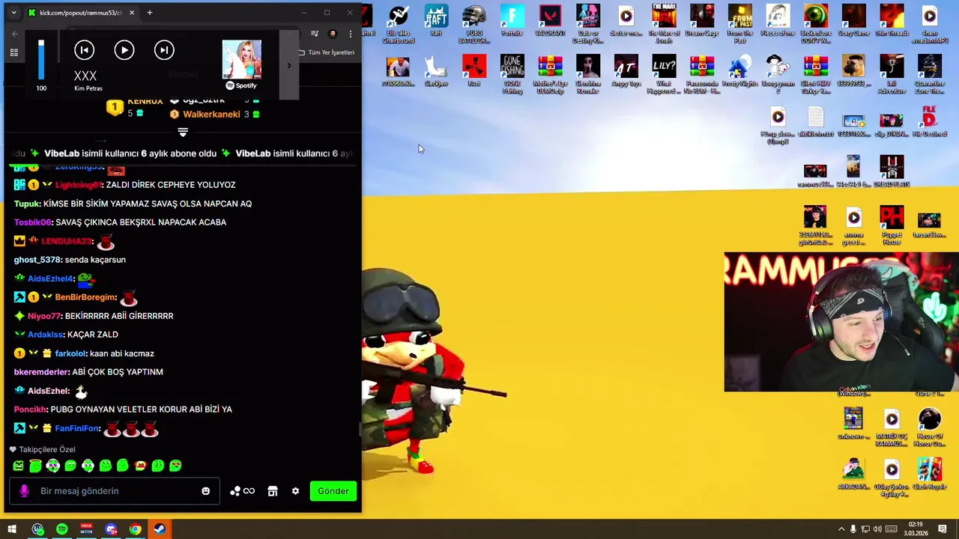Skip to previous track in media overlay

85,50
